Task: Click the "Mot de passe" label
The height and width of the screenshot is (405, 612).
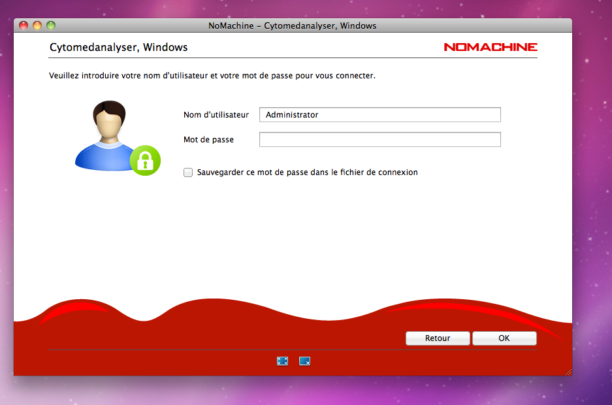Action: pos(208,140)
